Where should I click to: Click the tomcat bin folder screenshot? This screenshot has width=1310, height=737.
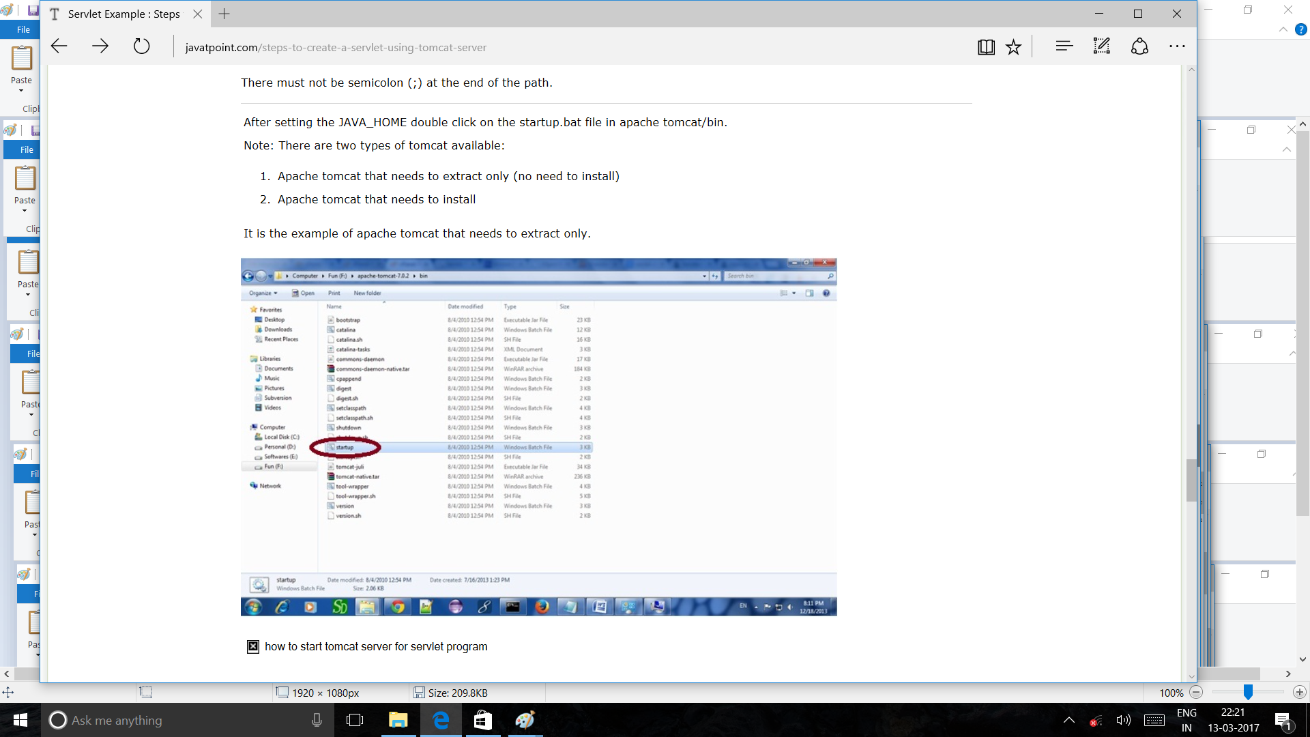pos(538,437)
